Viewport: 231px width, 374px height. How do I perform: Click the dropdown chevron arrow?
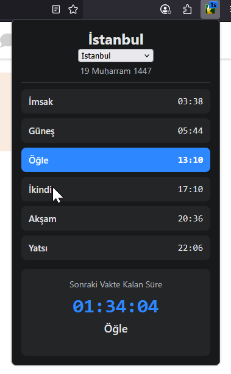[147, 56]
